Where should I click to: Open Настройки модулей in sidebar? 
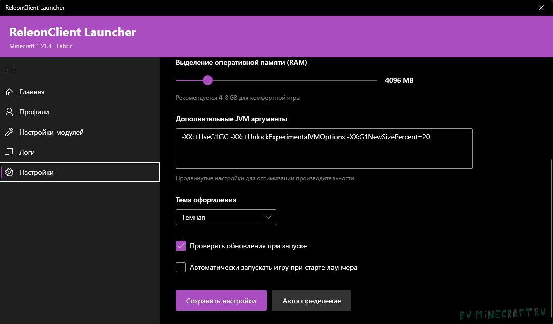(x=51, y=132)
